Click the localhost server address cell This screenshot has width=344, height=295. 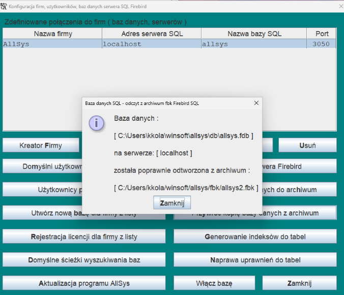(152, 44)
